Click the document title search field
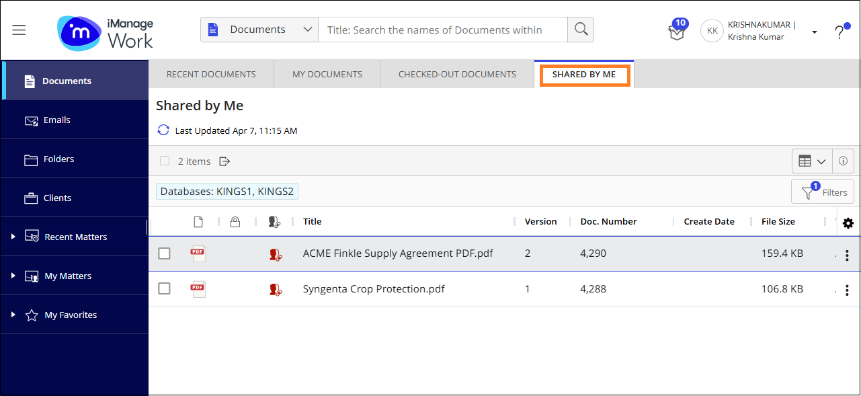 coord(442,30)
